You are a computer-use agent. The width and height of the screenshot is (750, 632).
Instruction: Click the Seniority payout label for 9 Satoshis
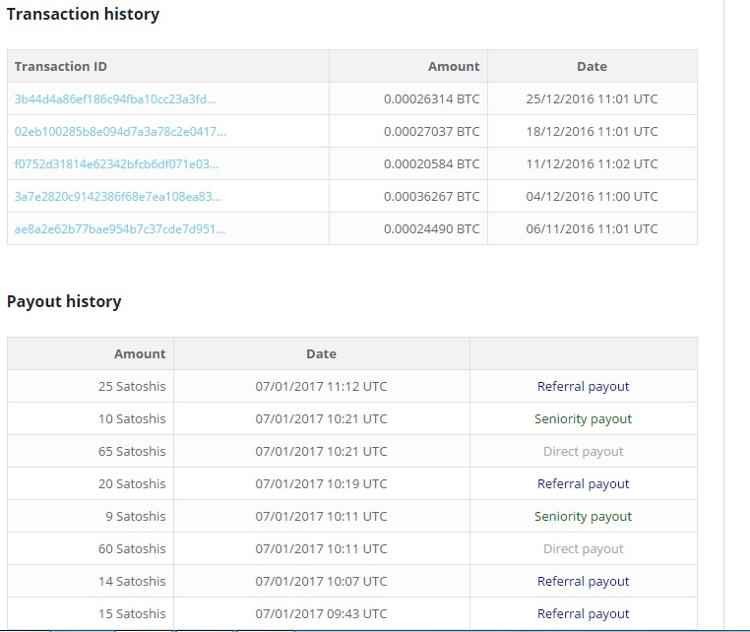click(x=583, y=517)
